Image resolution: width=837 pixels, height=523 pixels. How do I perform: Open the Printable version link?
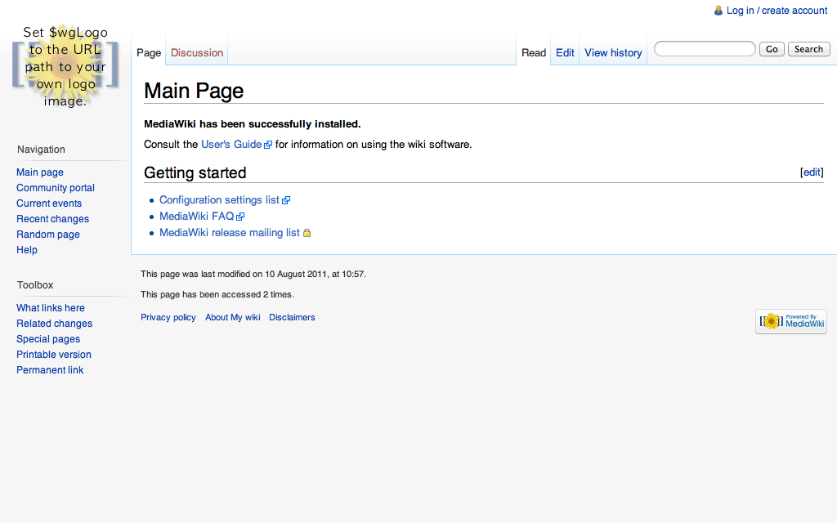[54, 355]
